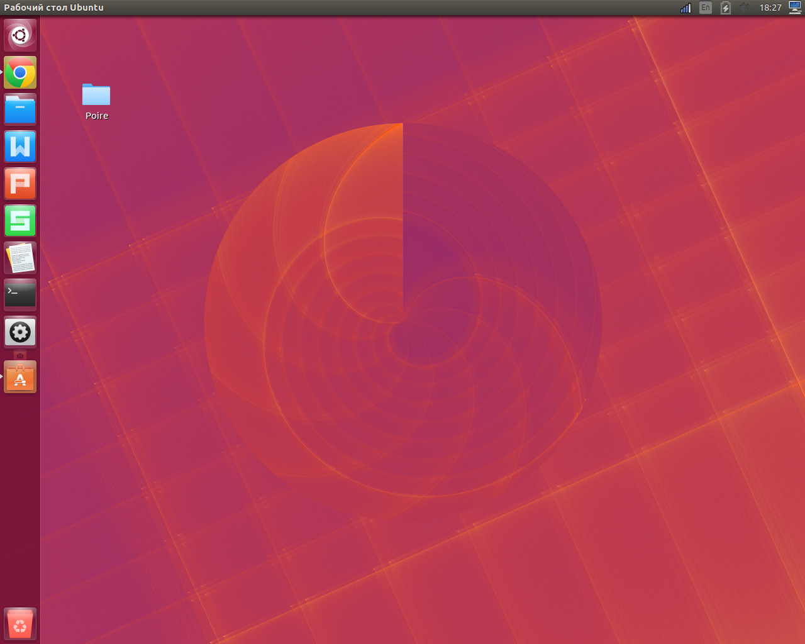The width and height of the screenshot is (805, 644).
Task: Launch WPS Spreadsheets from the dock
Action: 20,221
